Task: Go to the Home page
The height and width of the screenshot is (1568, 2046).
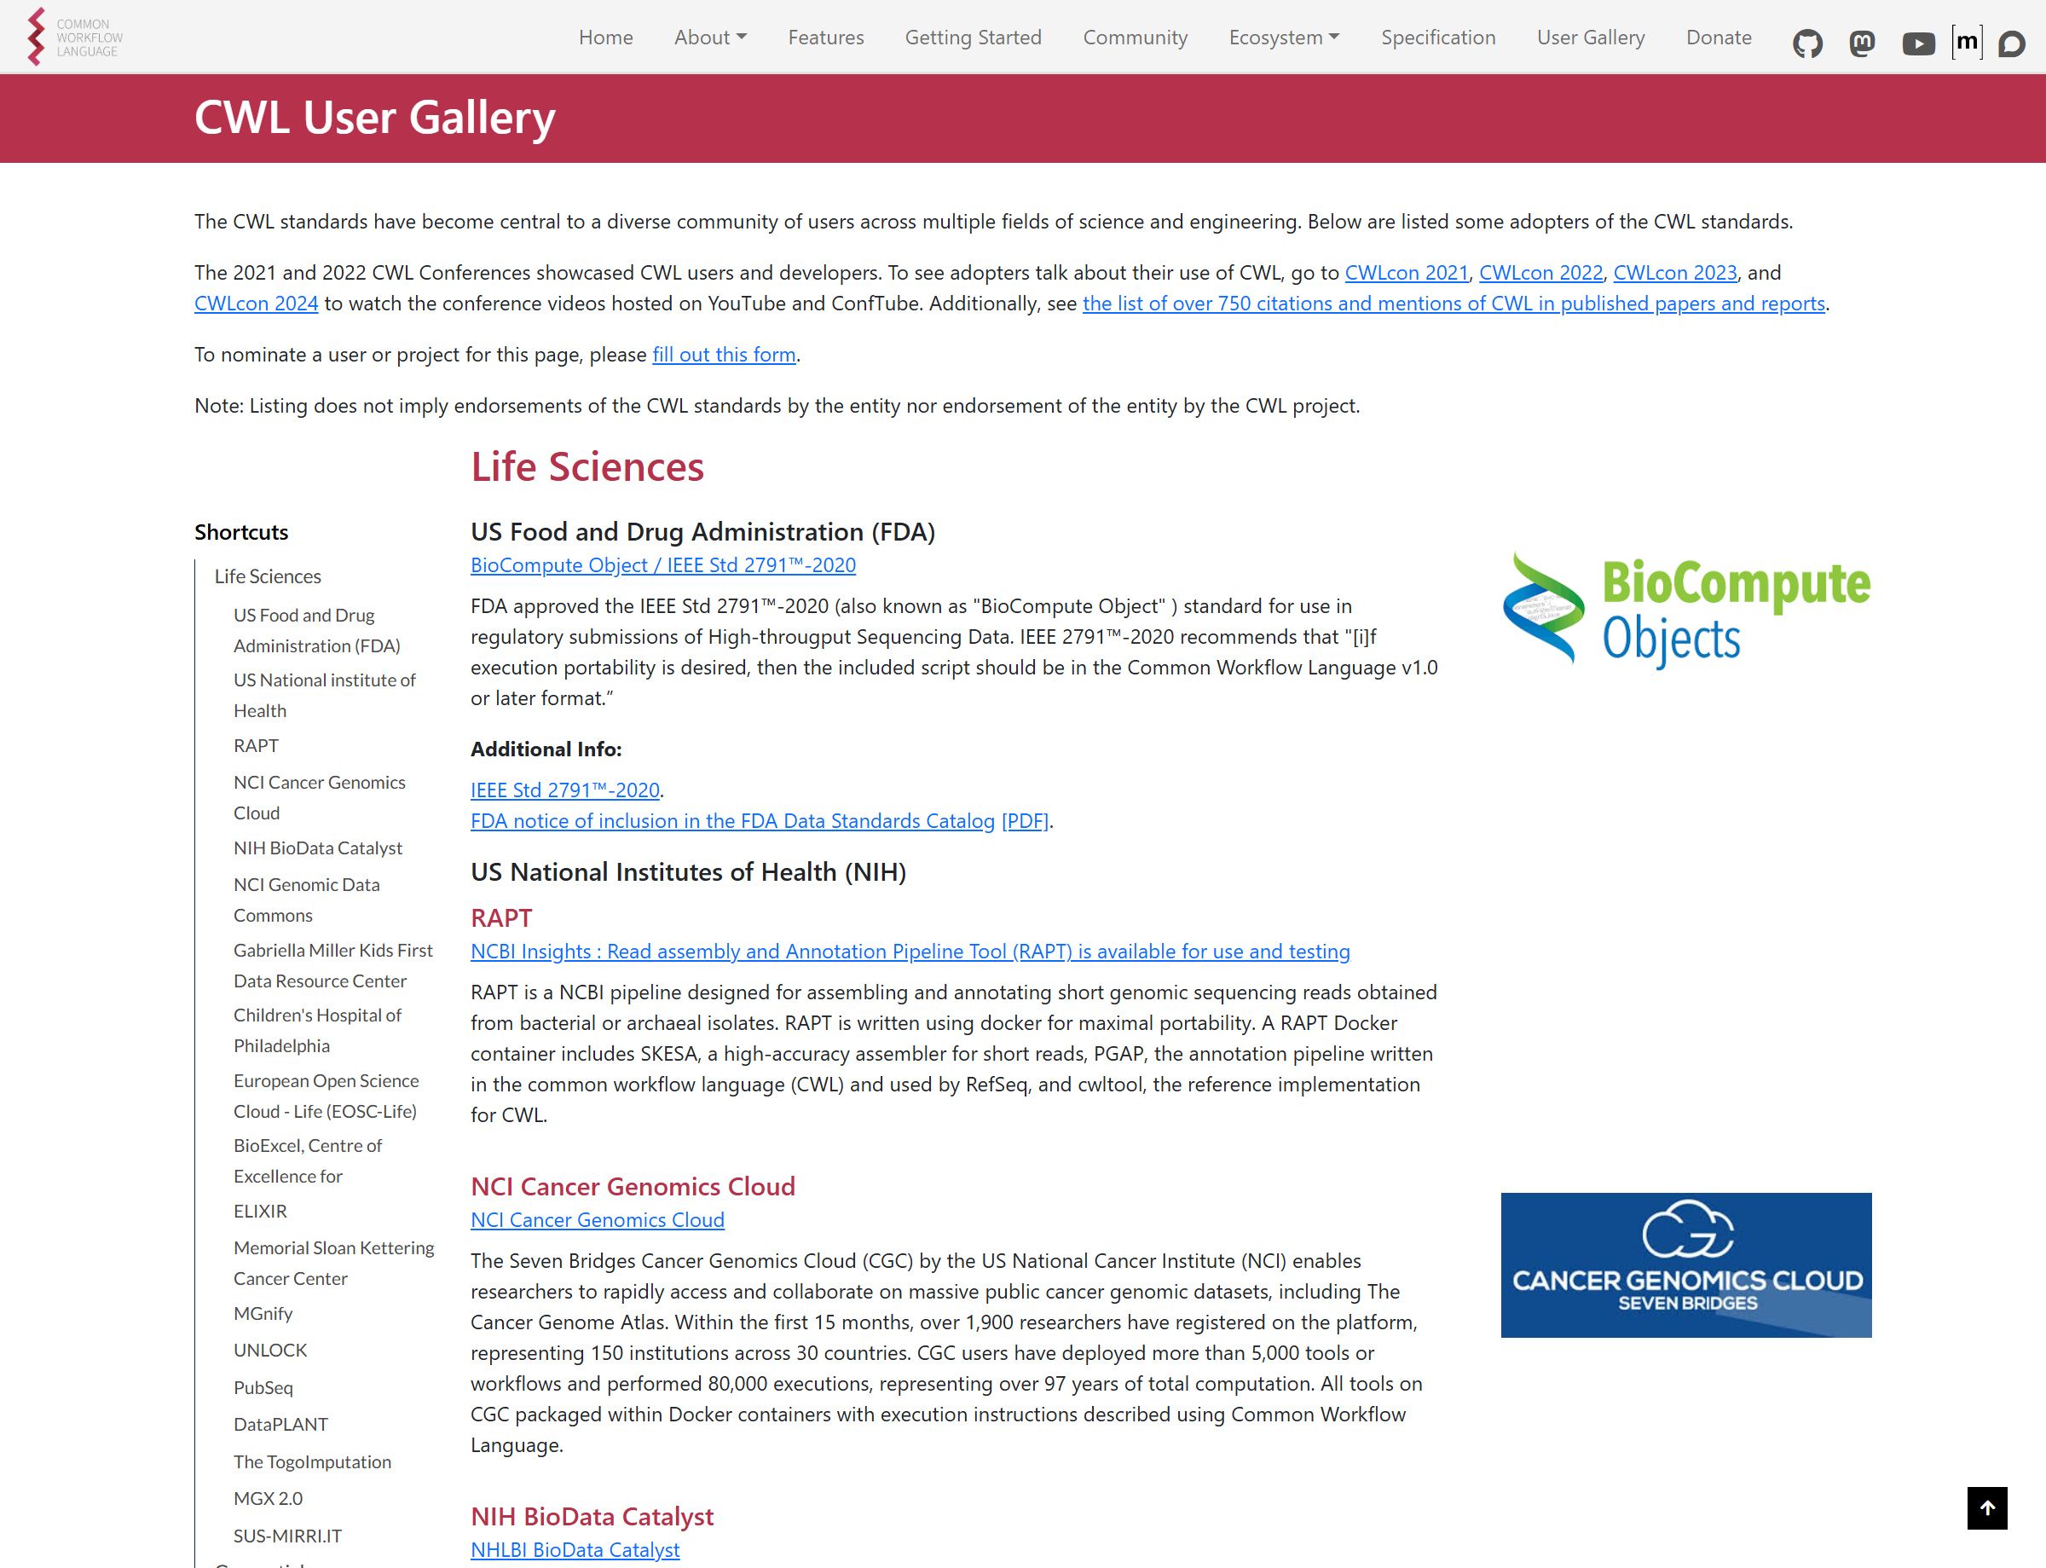Action: pyautogui.click(x=605, y=38)
